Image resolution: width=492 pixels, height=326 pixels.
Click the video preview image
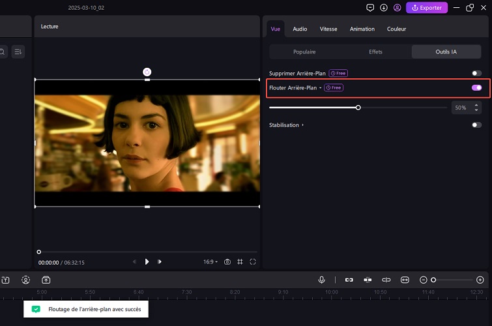click(x=147, y=143)
